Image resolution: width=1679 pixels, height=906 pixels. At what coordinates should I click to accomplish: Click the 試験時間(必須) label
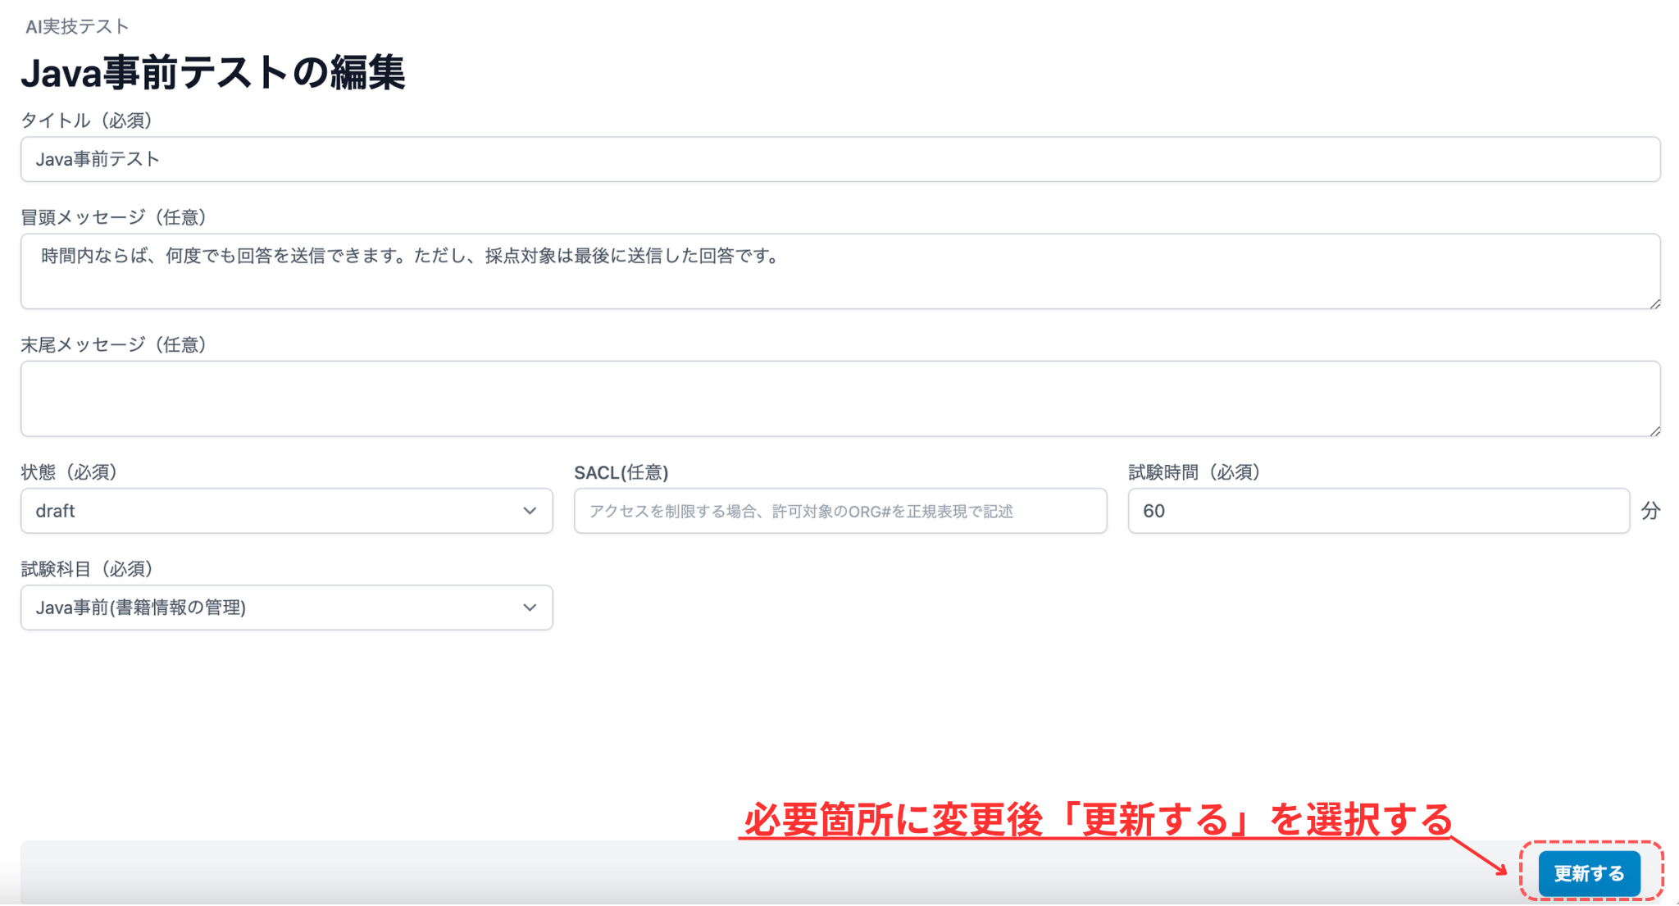click(x=1194, y=472)
